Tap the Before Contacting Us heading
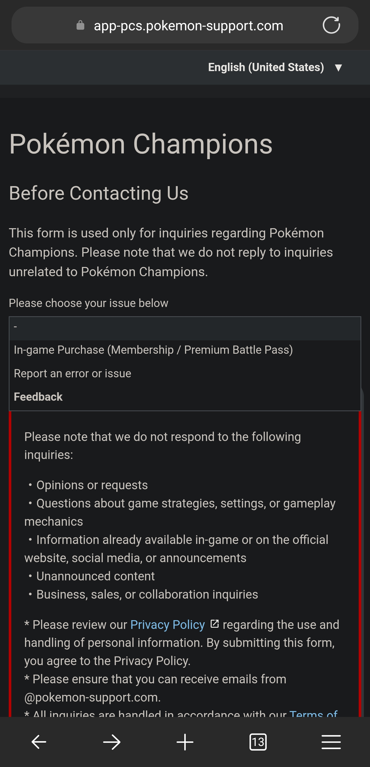 pyautogui.click(x=98, y=193)
